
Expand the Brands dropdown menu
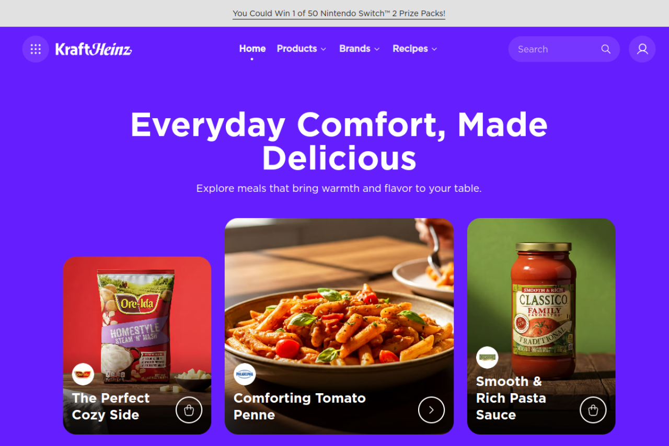(x=360, y=49)
